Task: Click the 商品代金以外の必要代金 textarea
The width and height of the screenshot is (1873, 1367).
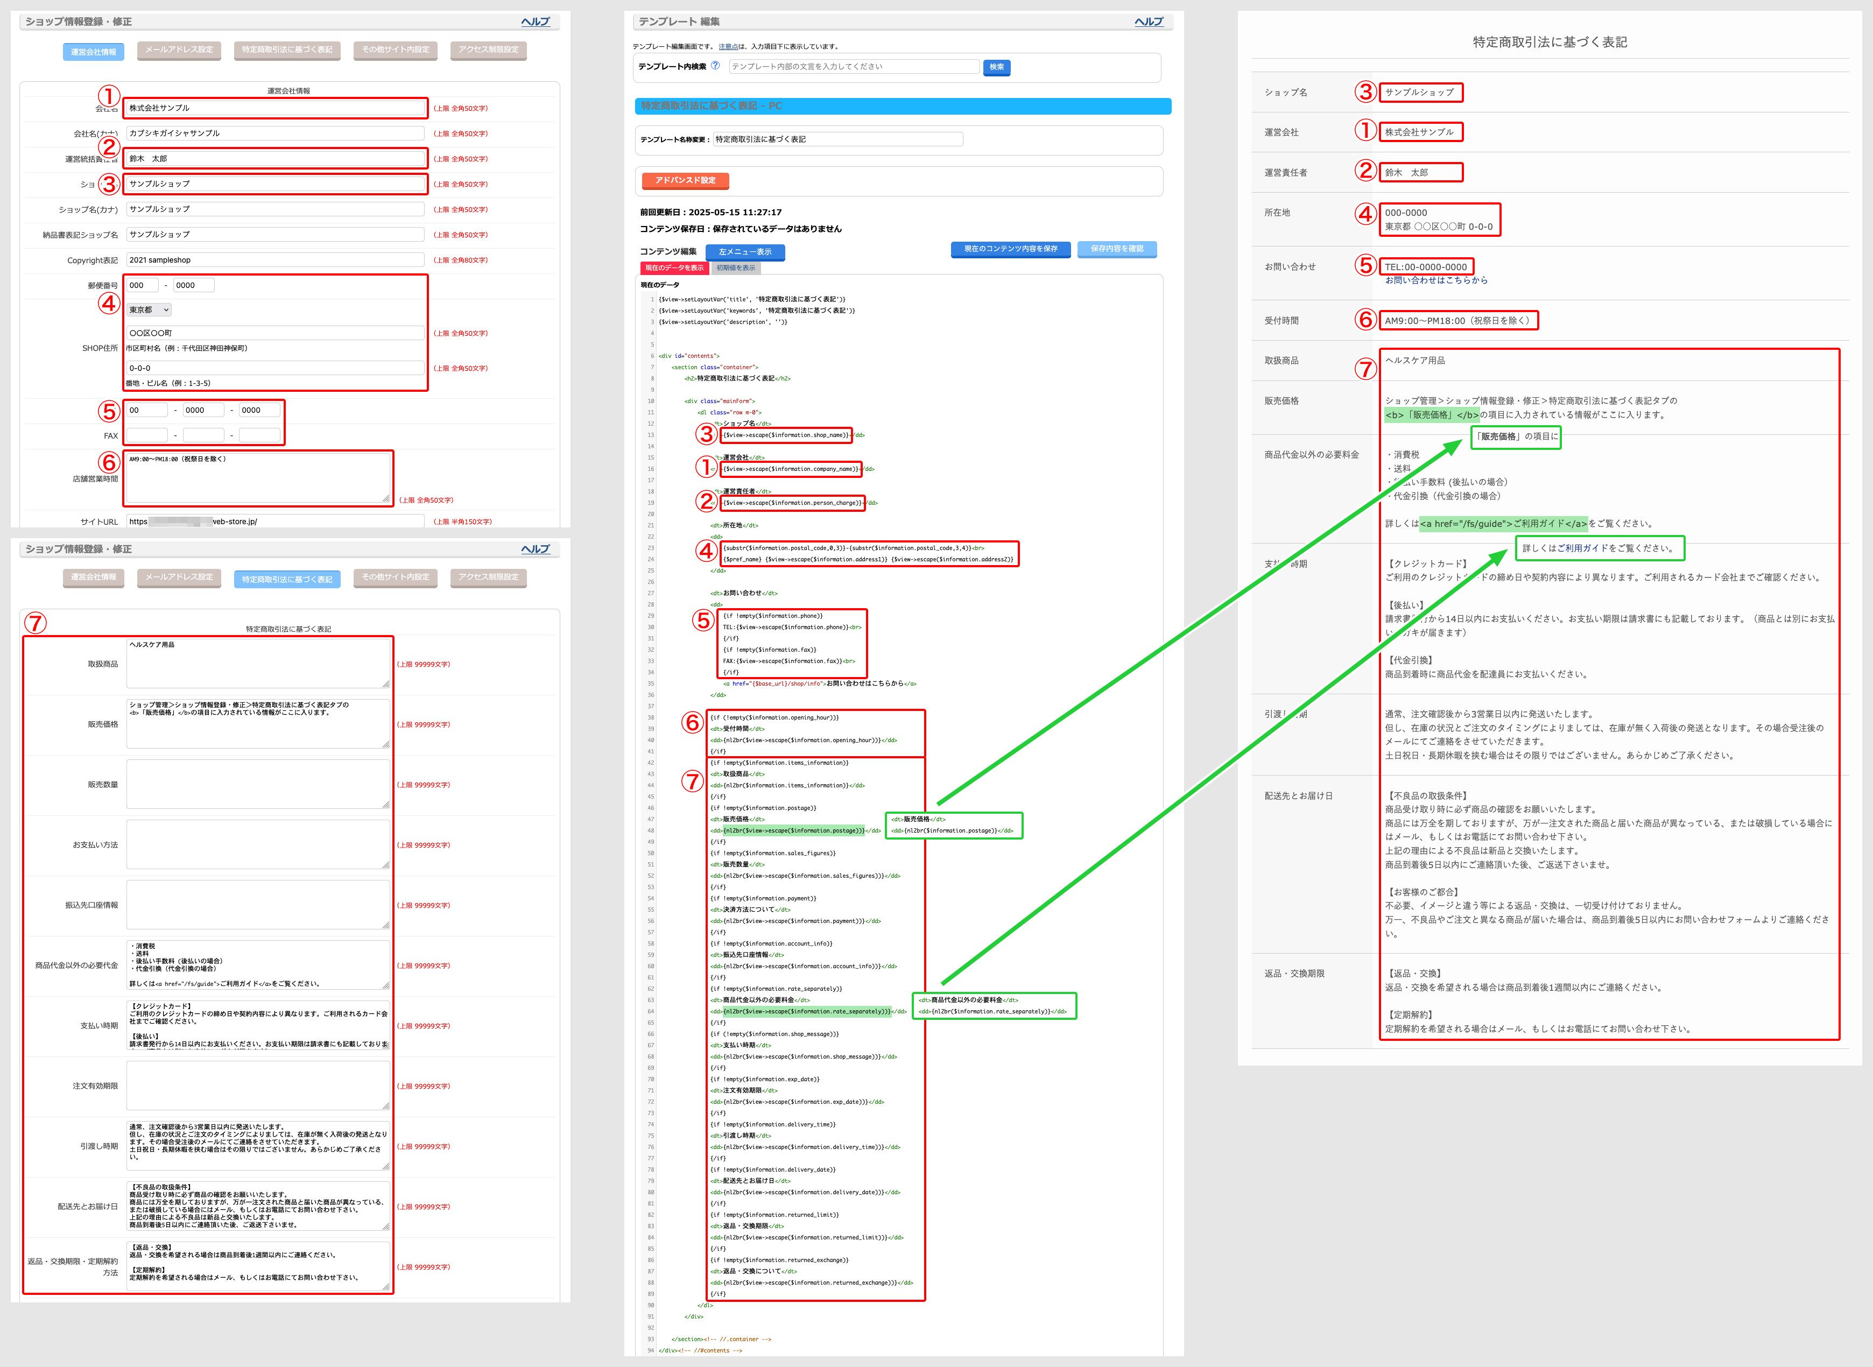Action: point(258,965)
